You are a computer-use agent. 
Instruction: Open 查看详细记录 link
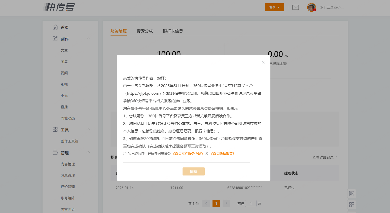(323, 157)
